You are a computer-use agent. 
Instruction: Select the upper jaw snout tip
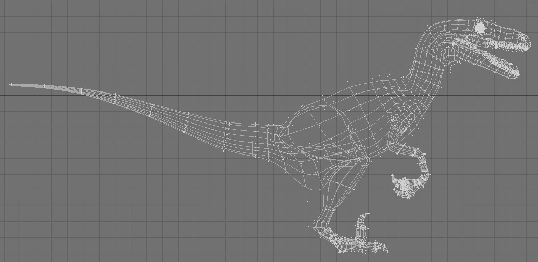(x=526, y=41)
